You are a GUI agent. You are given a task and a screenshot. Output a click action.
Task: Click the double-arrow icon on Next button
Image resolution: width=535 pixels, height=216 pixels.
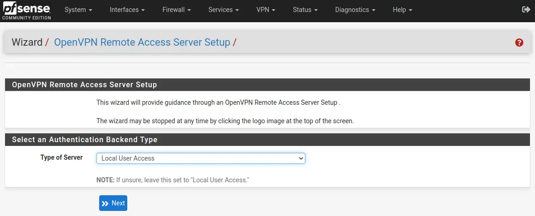[105, 204]
